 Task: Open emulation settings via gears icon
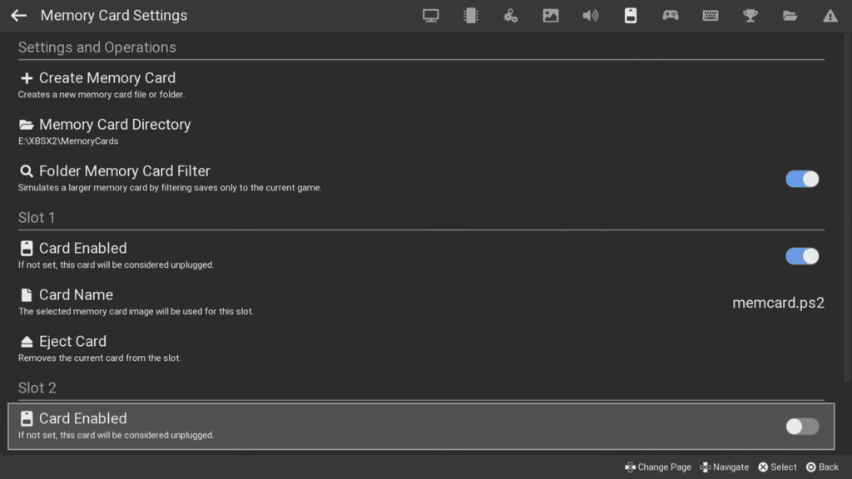point(510,15)
